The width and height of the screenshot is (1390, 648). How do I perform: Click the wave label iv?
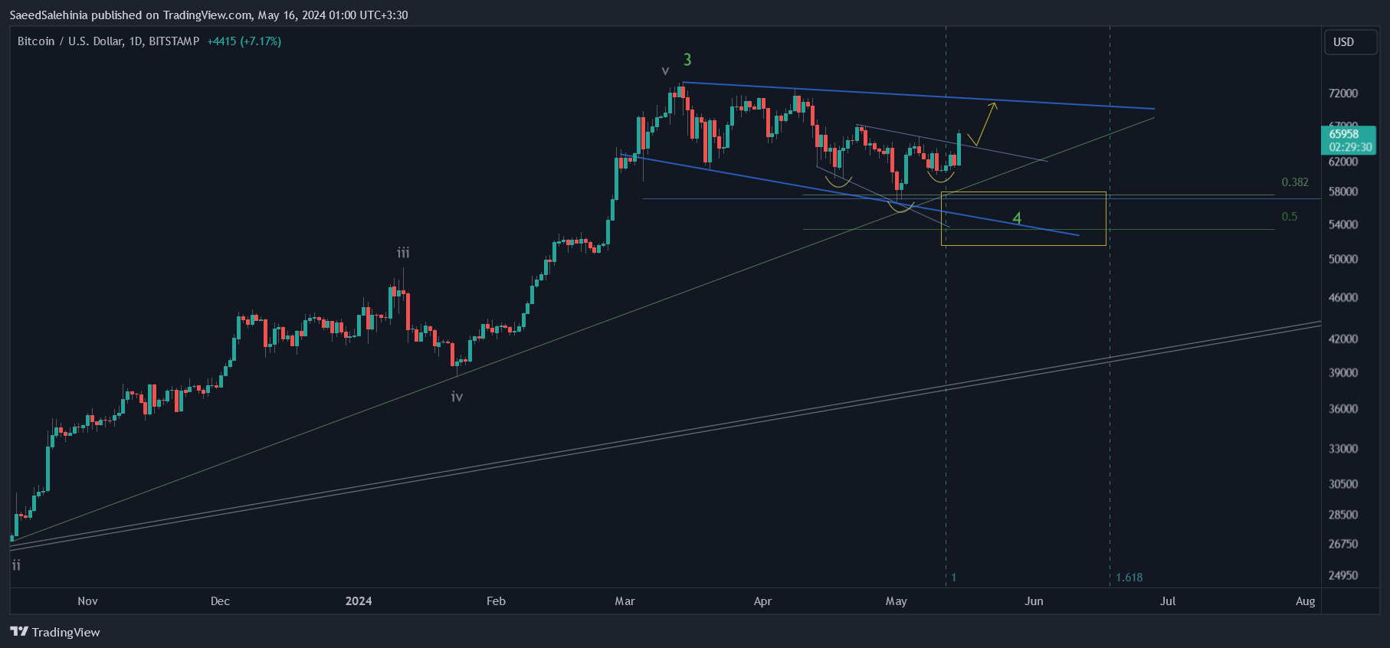coord(457,397)
